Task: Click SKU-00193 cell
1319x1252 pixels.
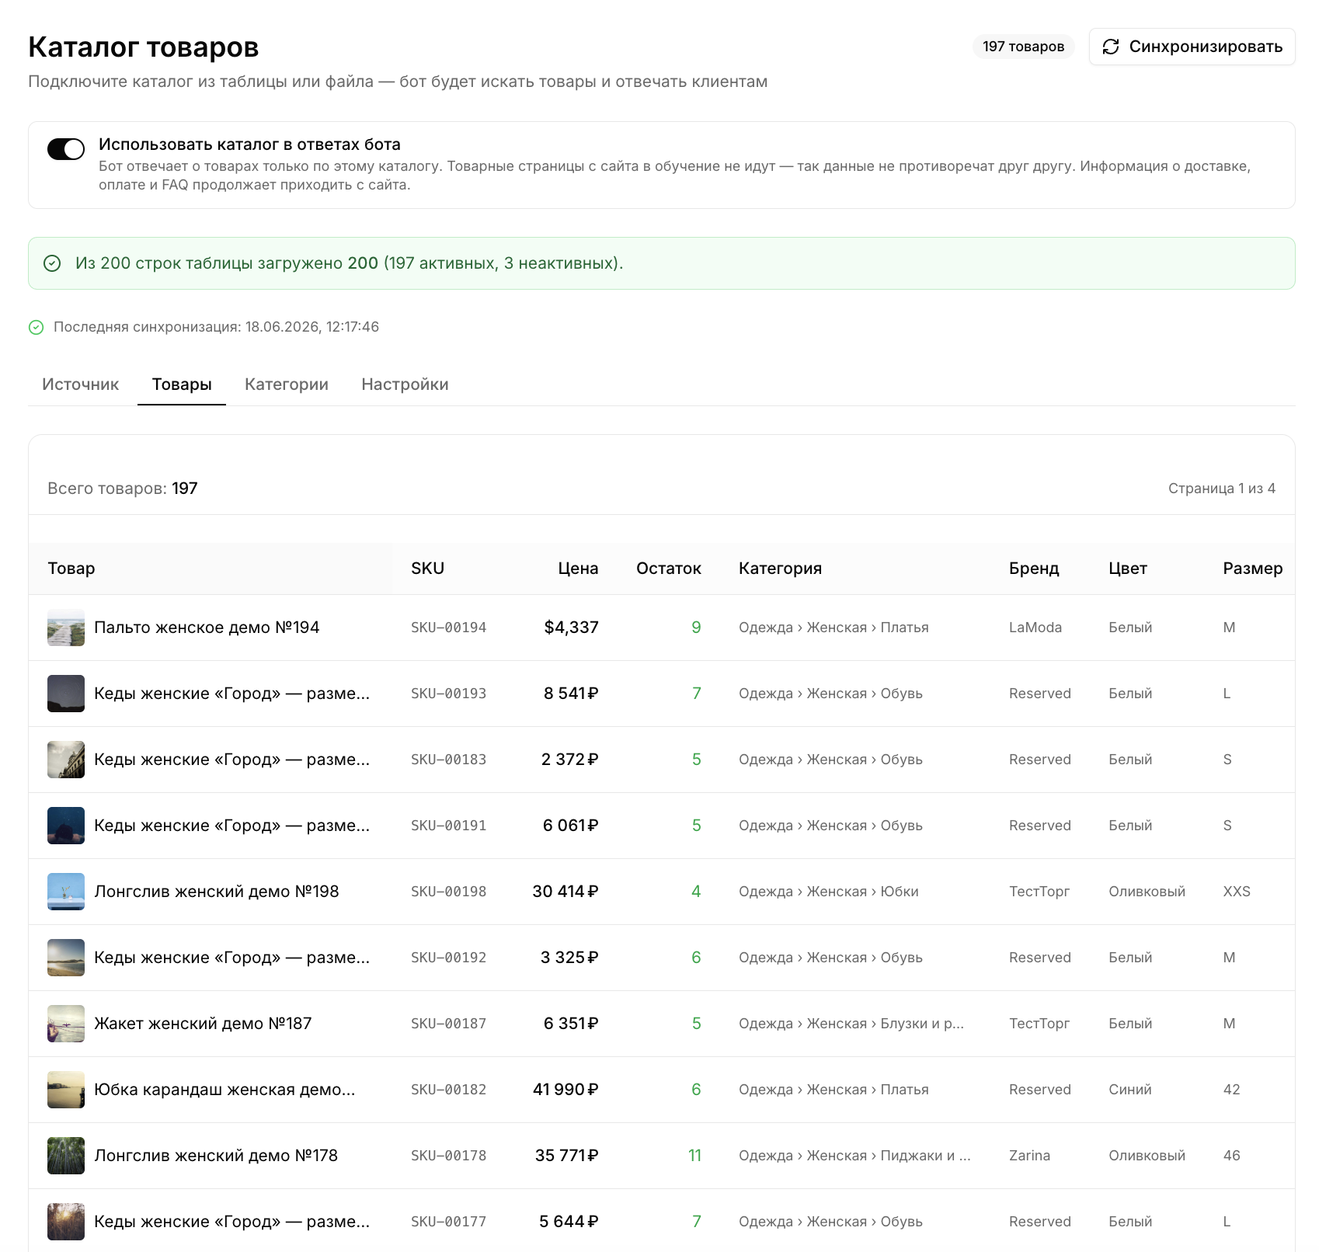Action: (x=448, y=694)
